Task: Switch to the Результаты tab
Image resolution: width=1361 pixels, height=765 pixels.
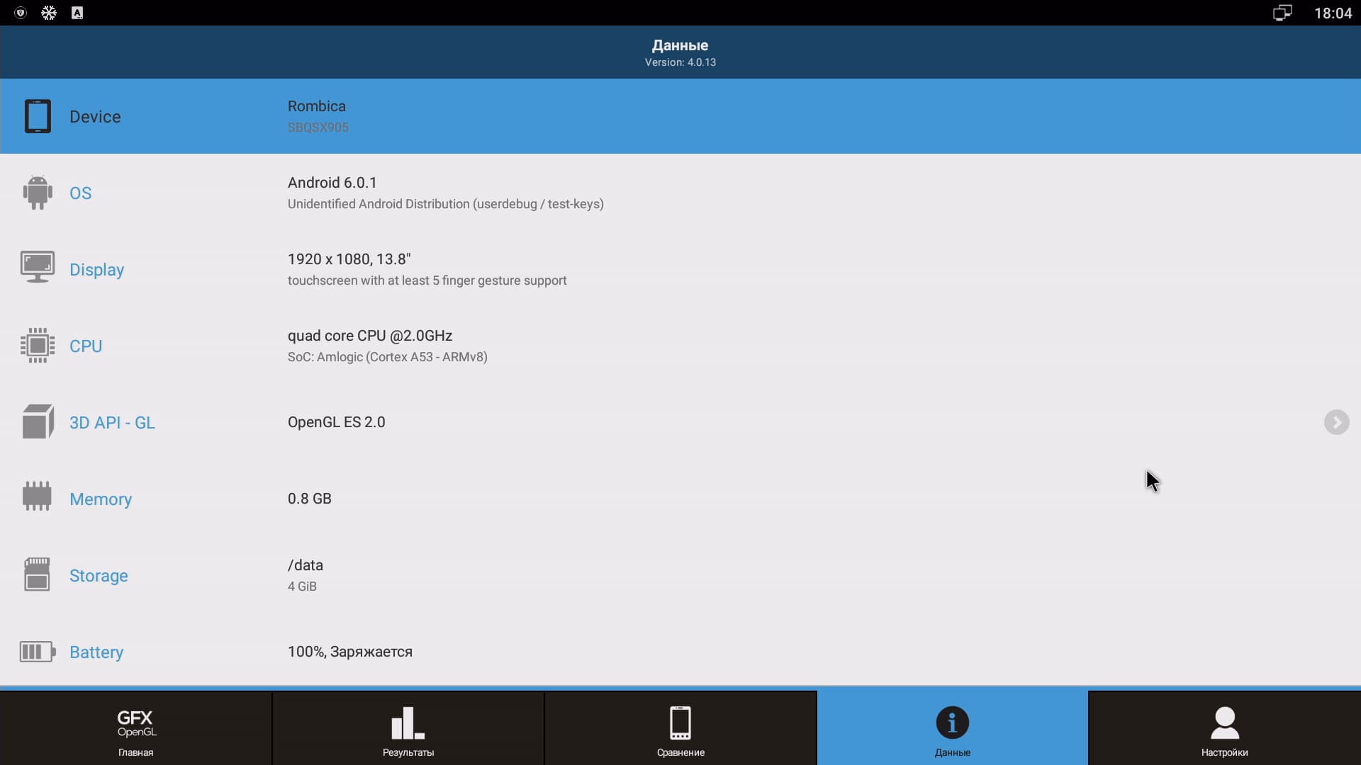Action: pos(408,730)
